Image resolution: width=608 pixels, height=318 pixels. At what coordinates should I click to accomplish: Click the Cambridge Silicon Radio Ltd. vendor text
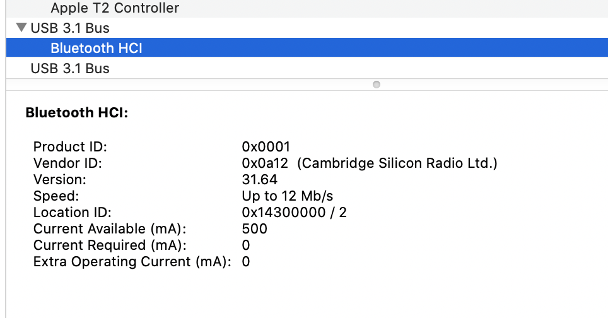click(x=397, y=163)
